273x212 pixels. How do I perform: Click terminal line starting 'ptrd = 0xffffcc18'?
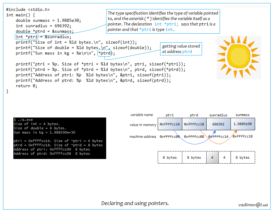[x=58, y=145]
